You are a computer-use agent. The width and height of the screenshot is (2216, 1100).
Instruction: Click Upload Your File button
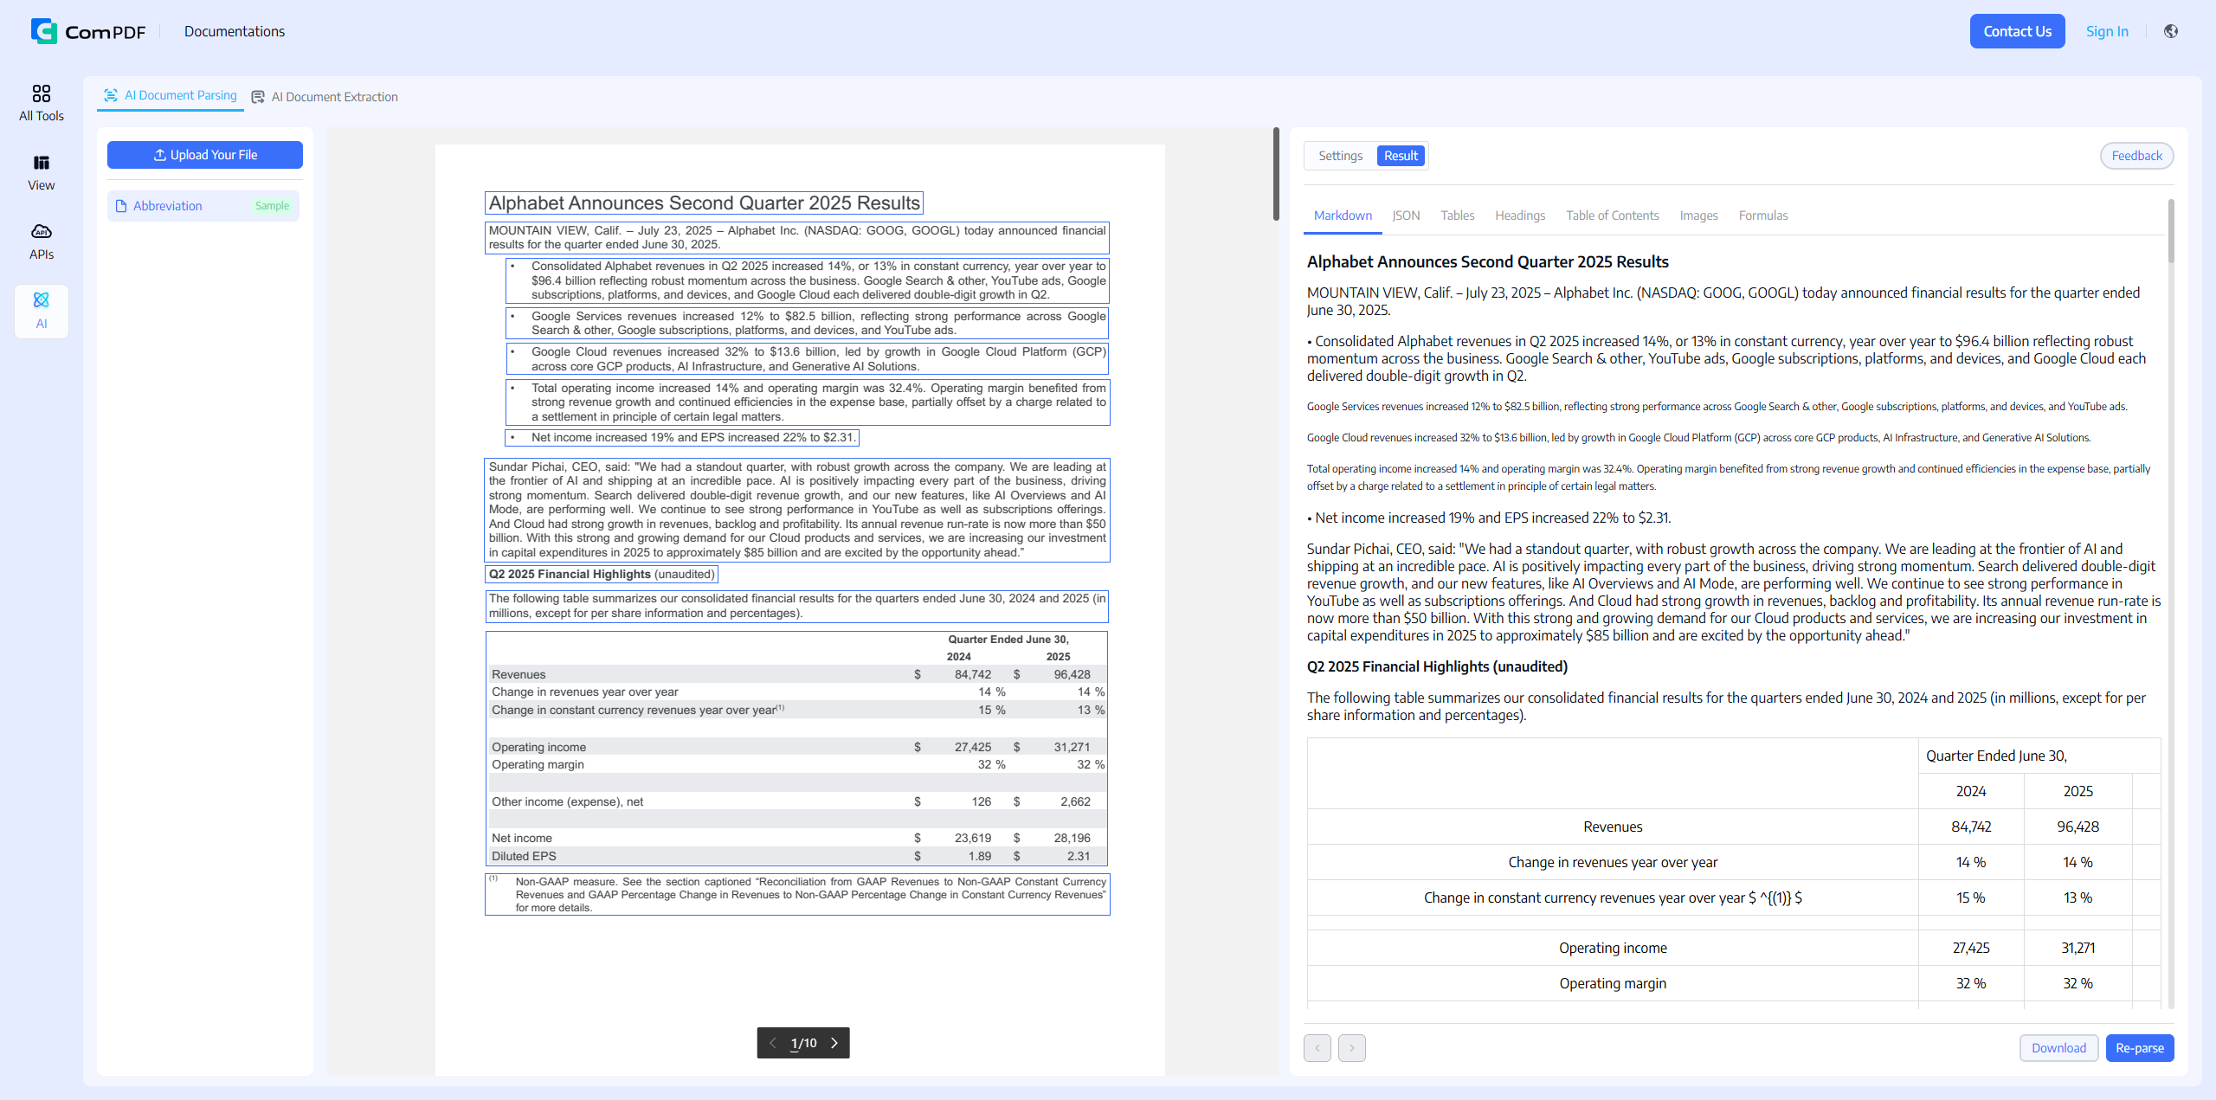(x=205, y=155)
